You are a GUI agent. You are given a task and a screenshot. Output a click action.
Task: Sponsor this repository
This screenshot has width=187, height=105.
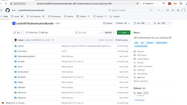[x=108, y=23]
